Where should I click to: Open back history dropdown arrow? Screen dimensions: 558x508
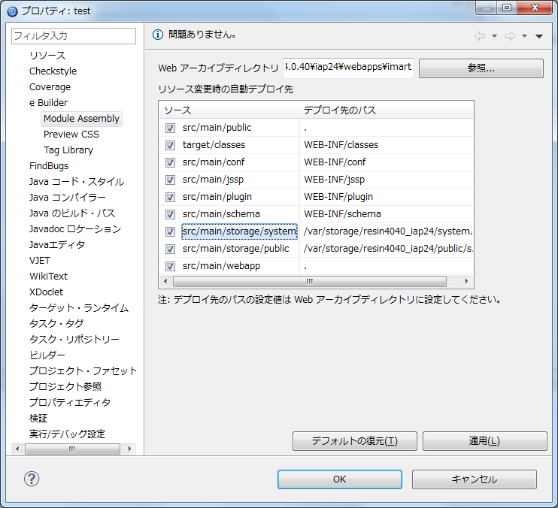pos(494,36)
